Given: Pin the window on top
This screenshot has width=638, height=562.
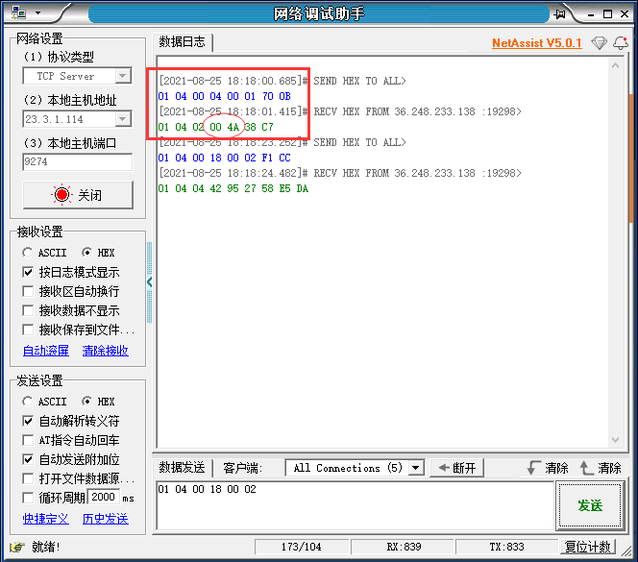Looking at the screenshot, I should 560,14.
